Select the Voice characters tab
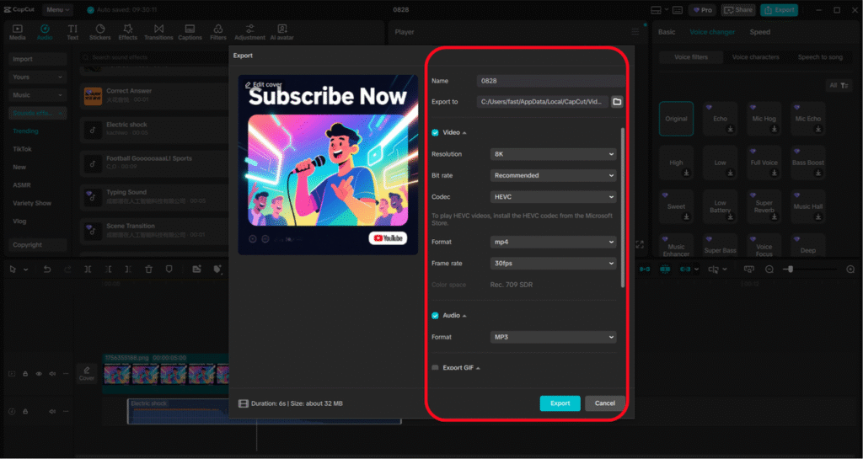863x459 pixels. [755, 57]
